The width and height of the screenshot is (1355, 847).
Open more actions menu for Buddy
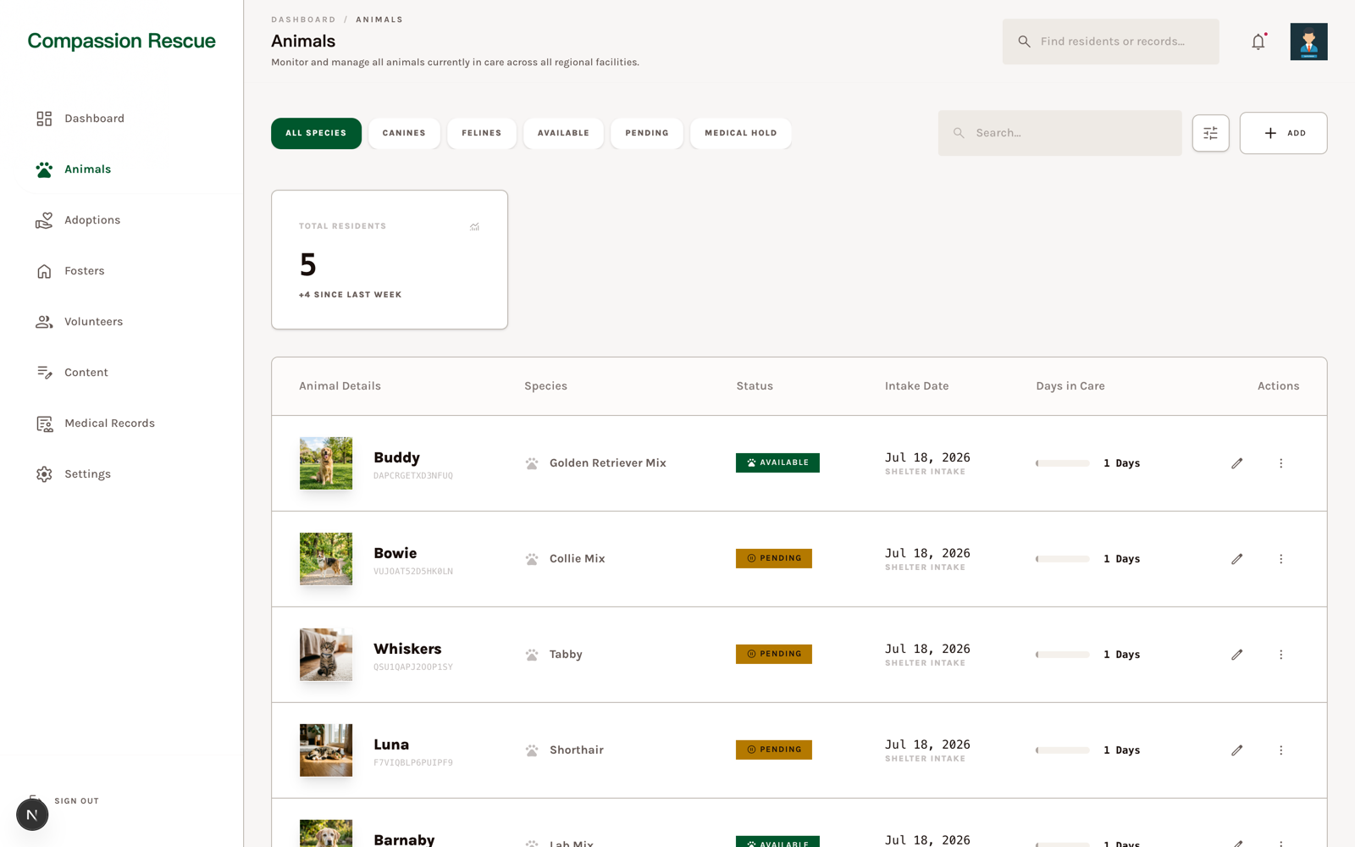[1280, 463]
